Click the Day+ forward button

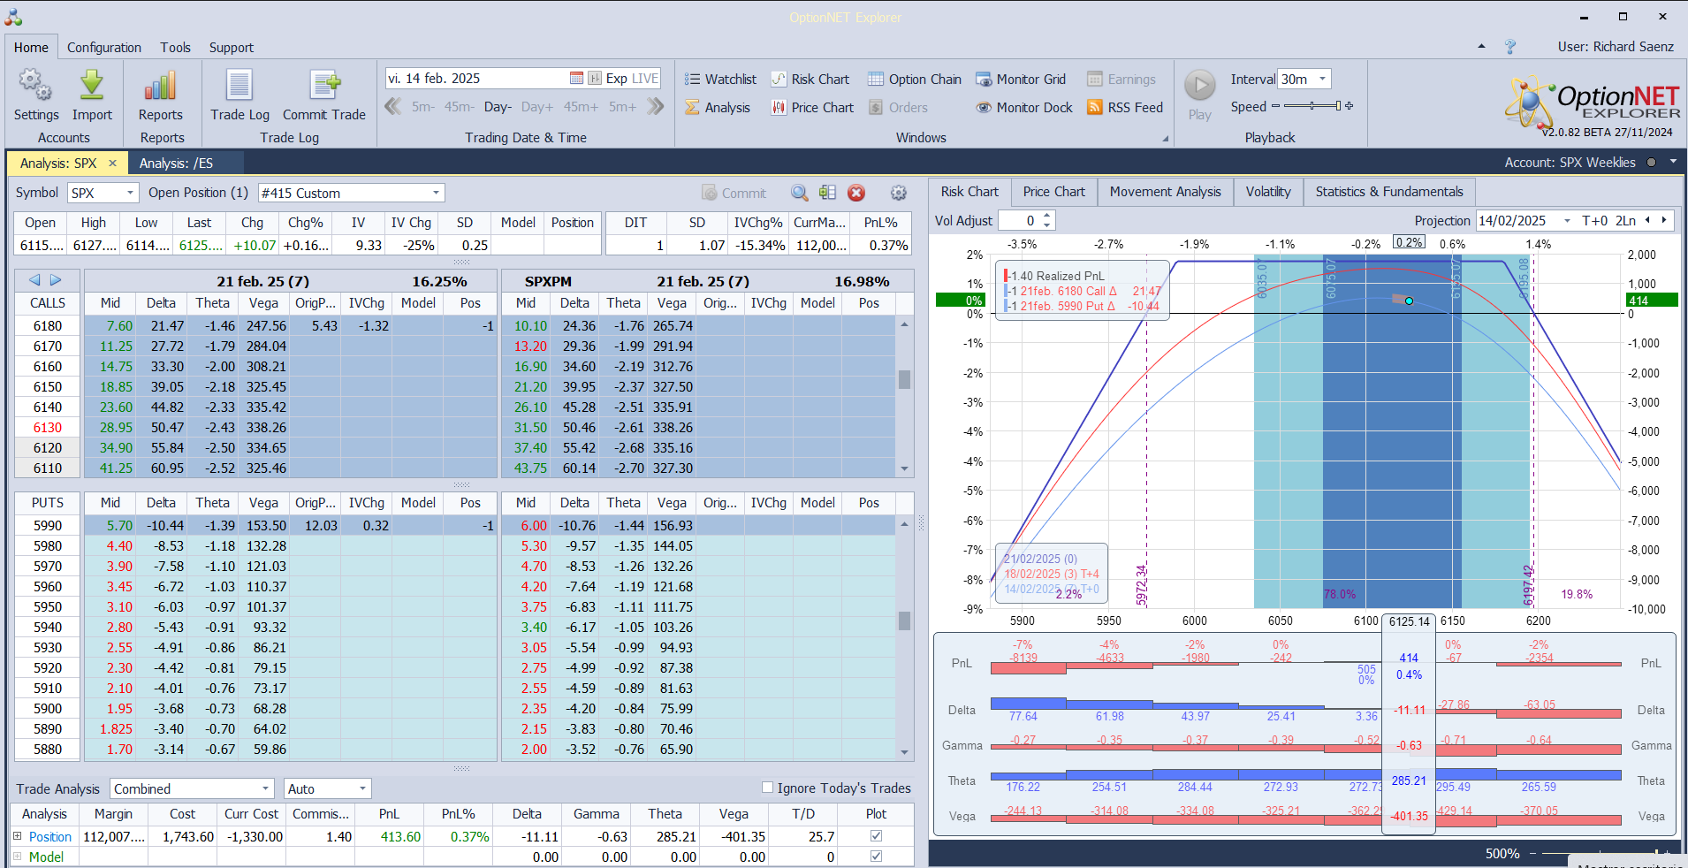pos(536,107)
